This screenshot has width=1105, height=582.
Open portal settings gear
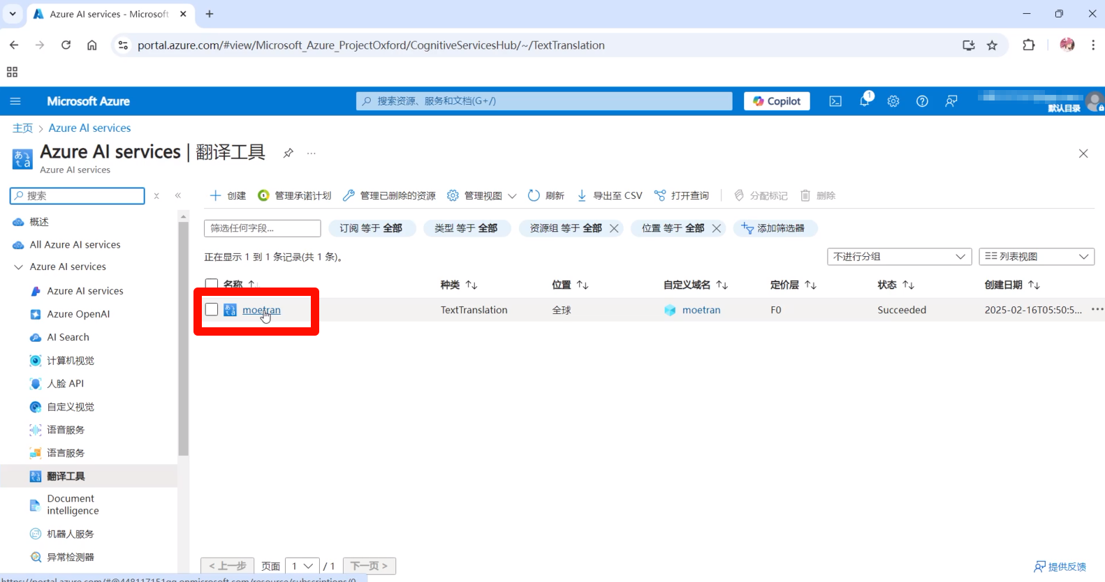point(893,101)
